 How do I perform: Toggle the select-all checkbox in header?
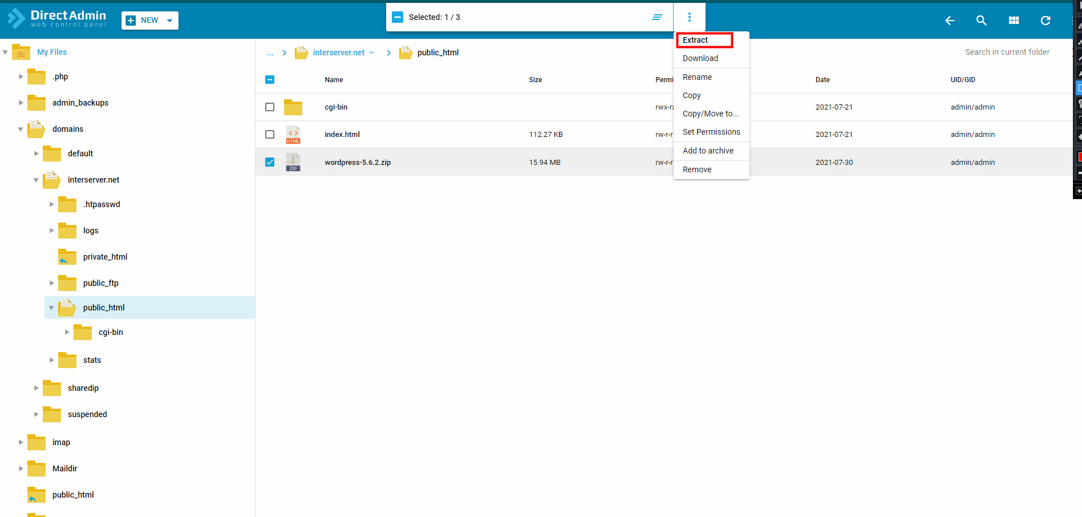[x=270, y=80]
